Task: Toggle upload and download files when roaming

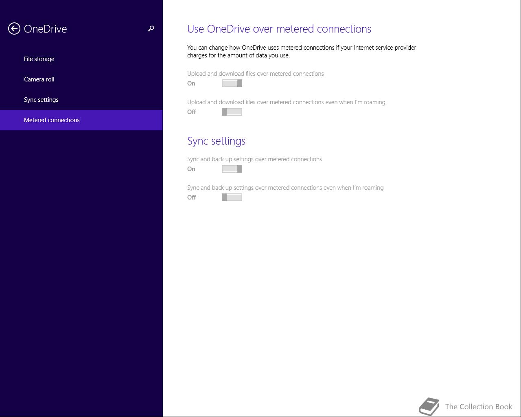Action: pyautogui.click(x=232, y=112)
